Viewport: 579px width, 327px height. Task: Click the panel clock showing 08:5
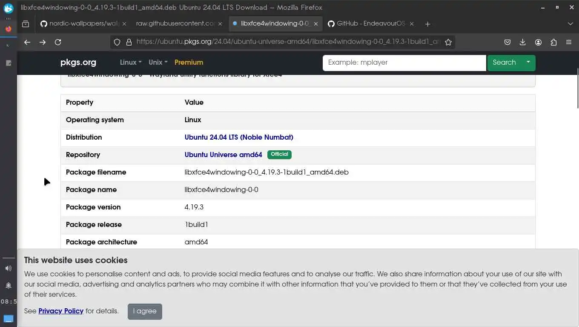point(9,301)
